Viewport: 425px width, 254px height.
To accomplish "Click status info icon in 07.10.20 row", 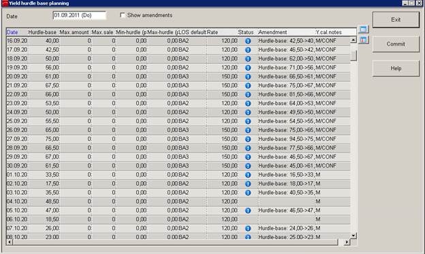I will tap(248, 229).
